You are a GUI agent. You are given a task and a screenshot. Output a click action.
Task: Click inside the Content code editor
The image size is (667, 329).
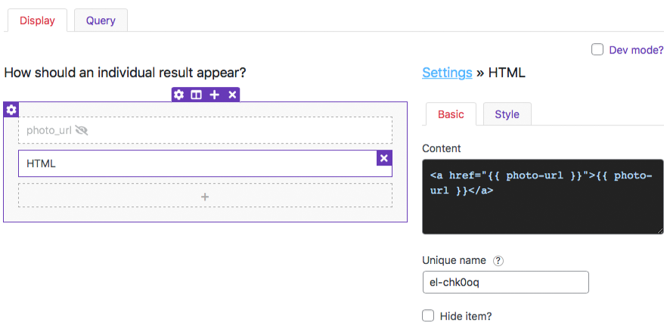coord(543,197)
